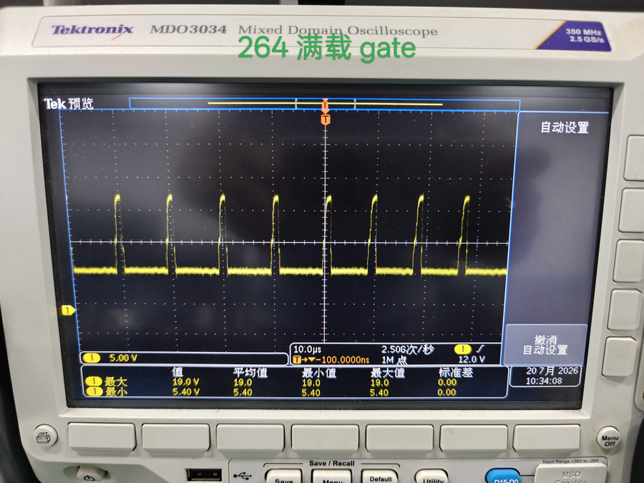Tap the 平均值 reading 19.0 in 最大 row
This screenshot has width=644, height=483.
point(243,382)
